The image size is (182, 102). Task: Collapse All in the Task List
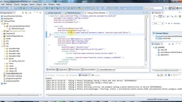(175, 16)
